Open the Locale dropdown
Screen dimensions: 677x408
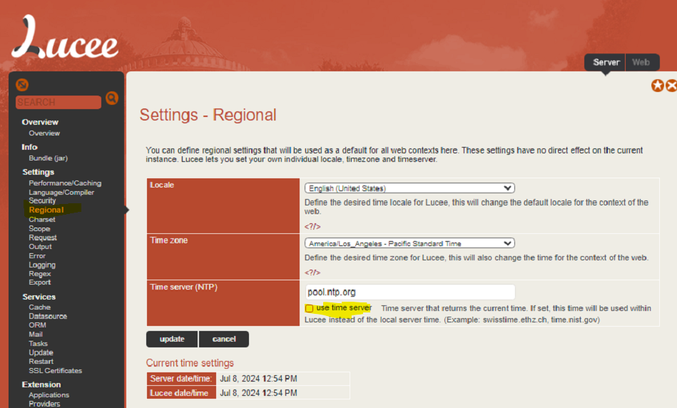pos(409,188)
